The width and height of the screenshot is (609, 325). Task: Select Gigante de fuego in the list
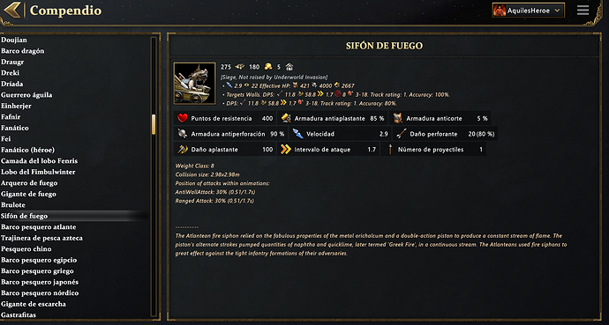click(x=28, y=194)
